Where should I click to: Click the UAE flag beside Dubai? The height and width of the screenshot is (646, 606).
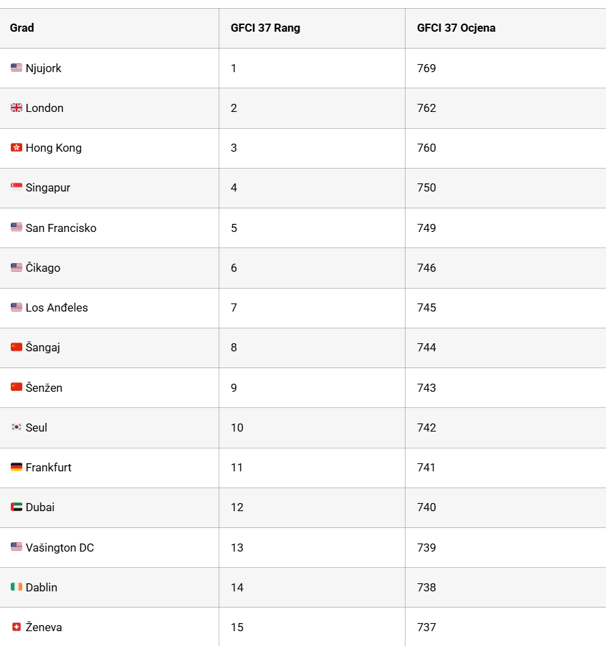[x=16, y=506]
